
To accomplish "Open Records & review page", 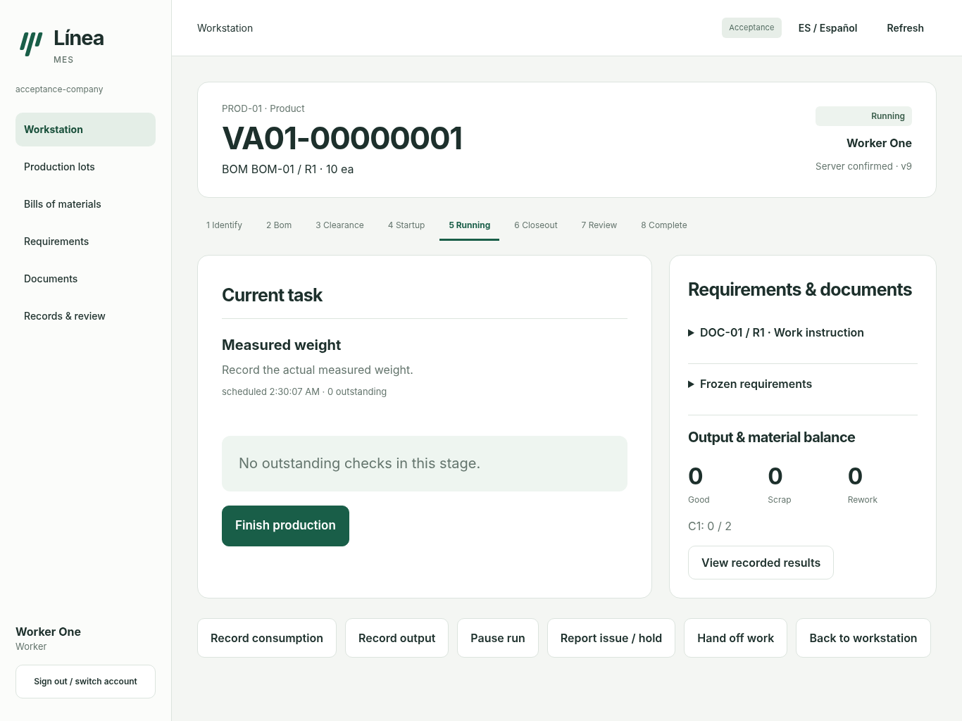I will 85,316.
